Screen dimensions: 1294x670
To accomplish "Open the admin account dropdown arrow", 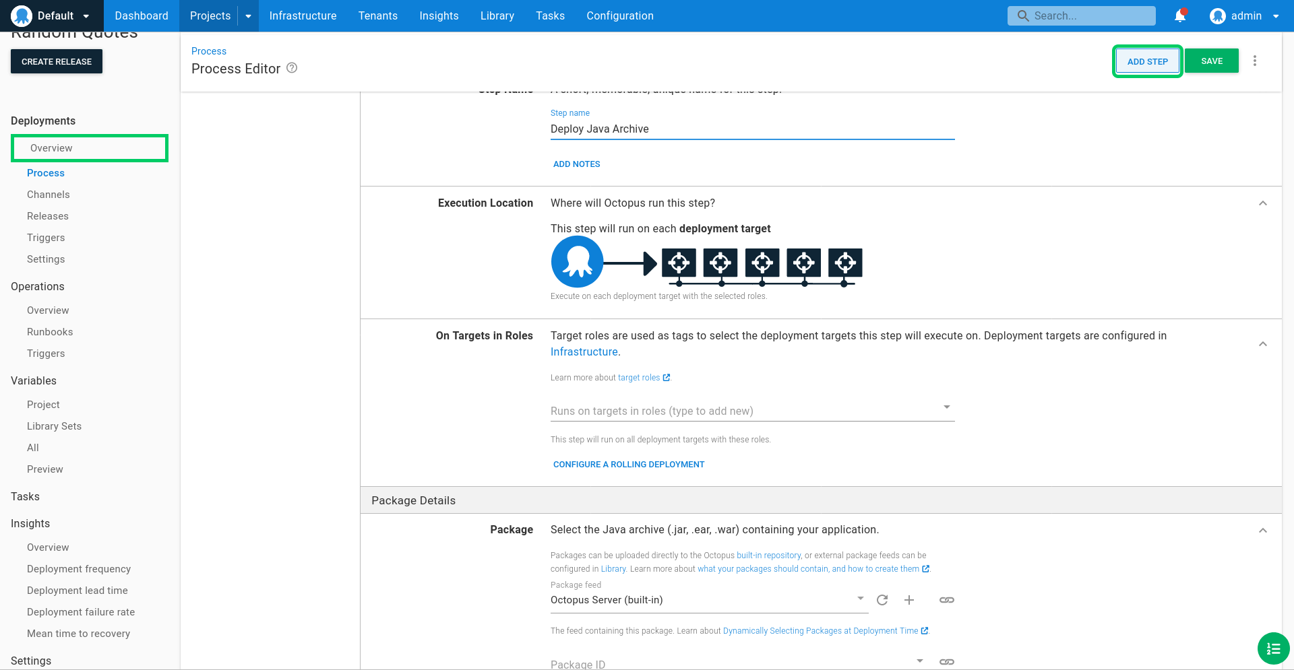I will (x=1276, y=16).
